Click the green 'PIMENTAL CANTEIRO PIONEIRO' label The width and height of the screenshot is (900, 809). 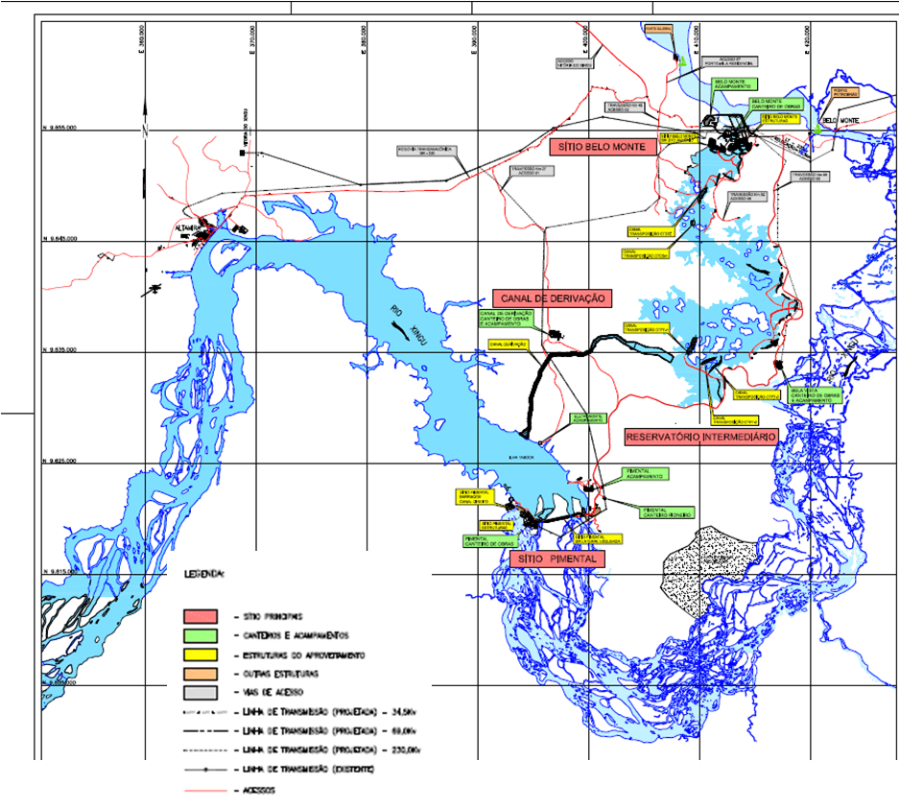[667, 512]
